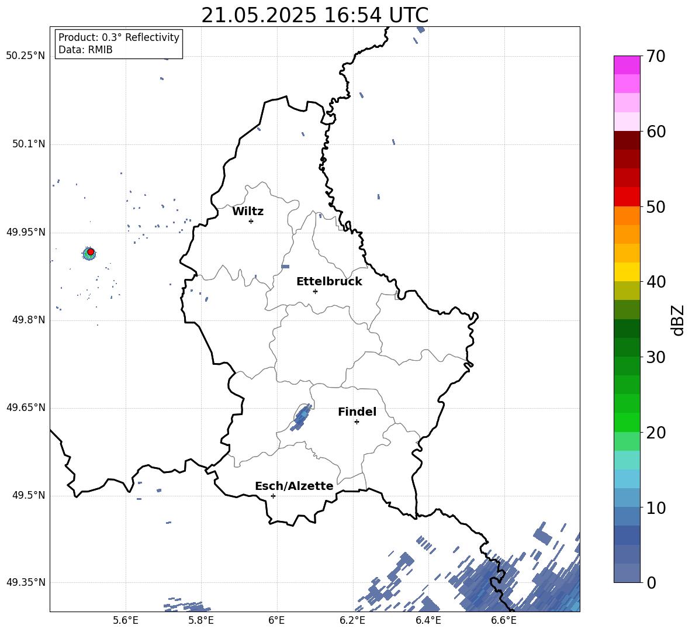This screenshot has width=692, height=632.
Task: Click colorbar tick value 50
Action: [x=656, y=206]
